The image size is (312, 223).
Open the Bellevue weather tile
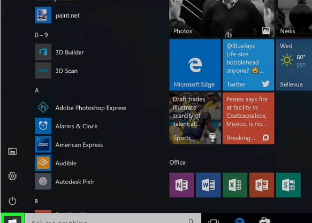click(294, 65)
